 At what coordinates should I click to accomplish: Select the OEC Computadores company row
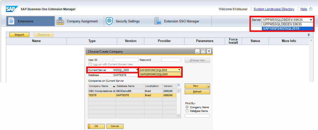coord(132,91)
